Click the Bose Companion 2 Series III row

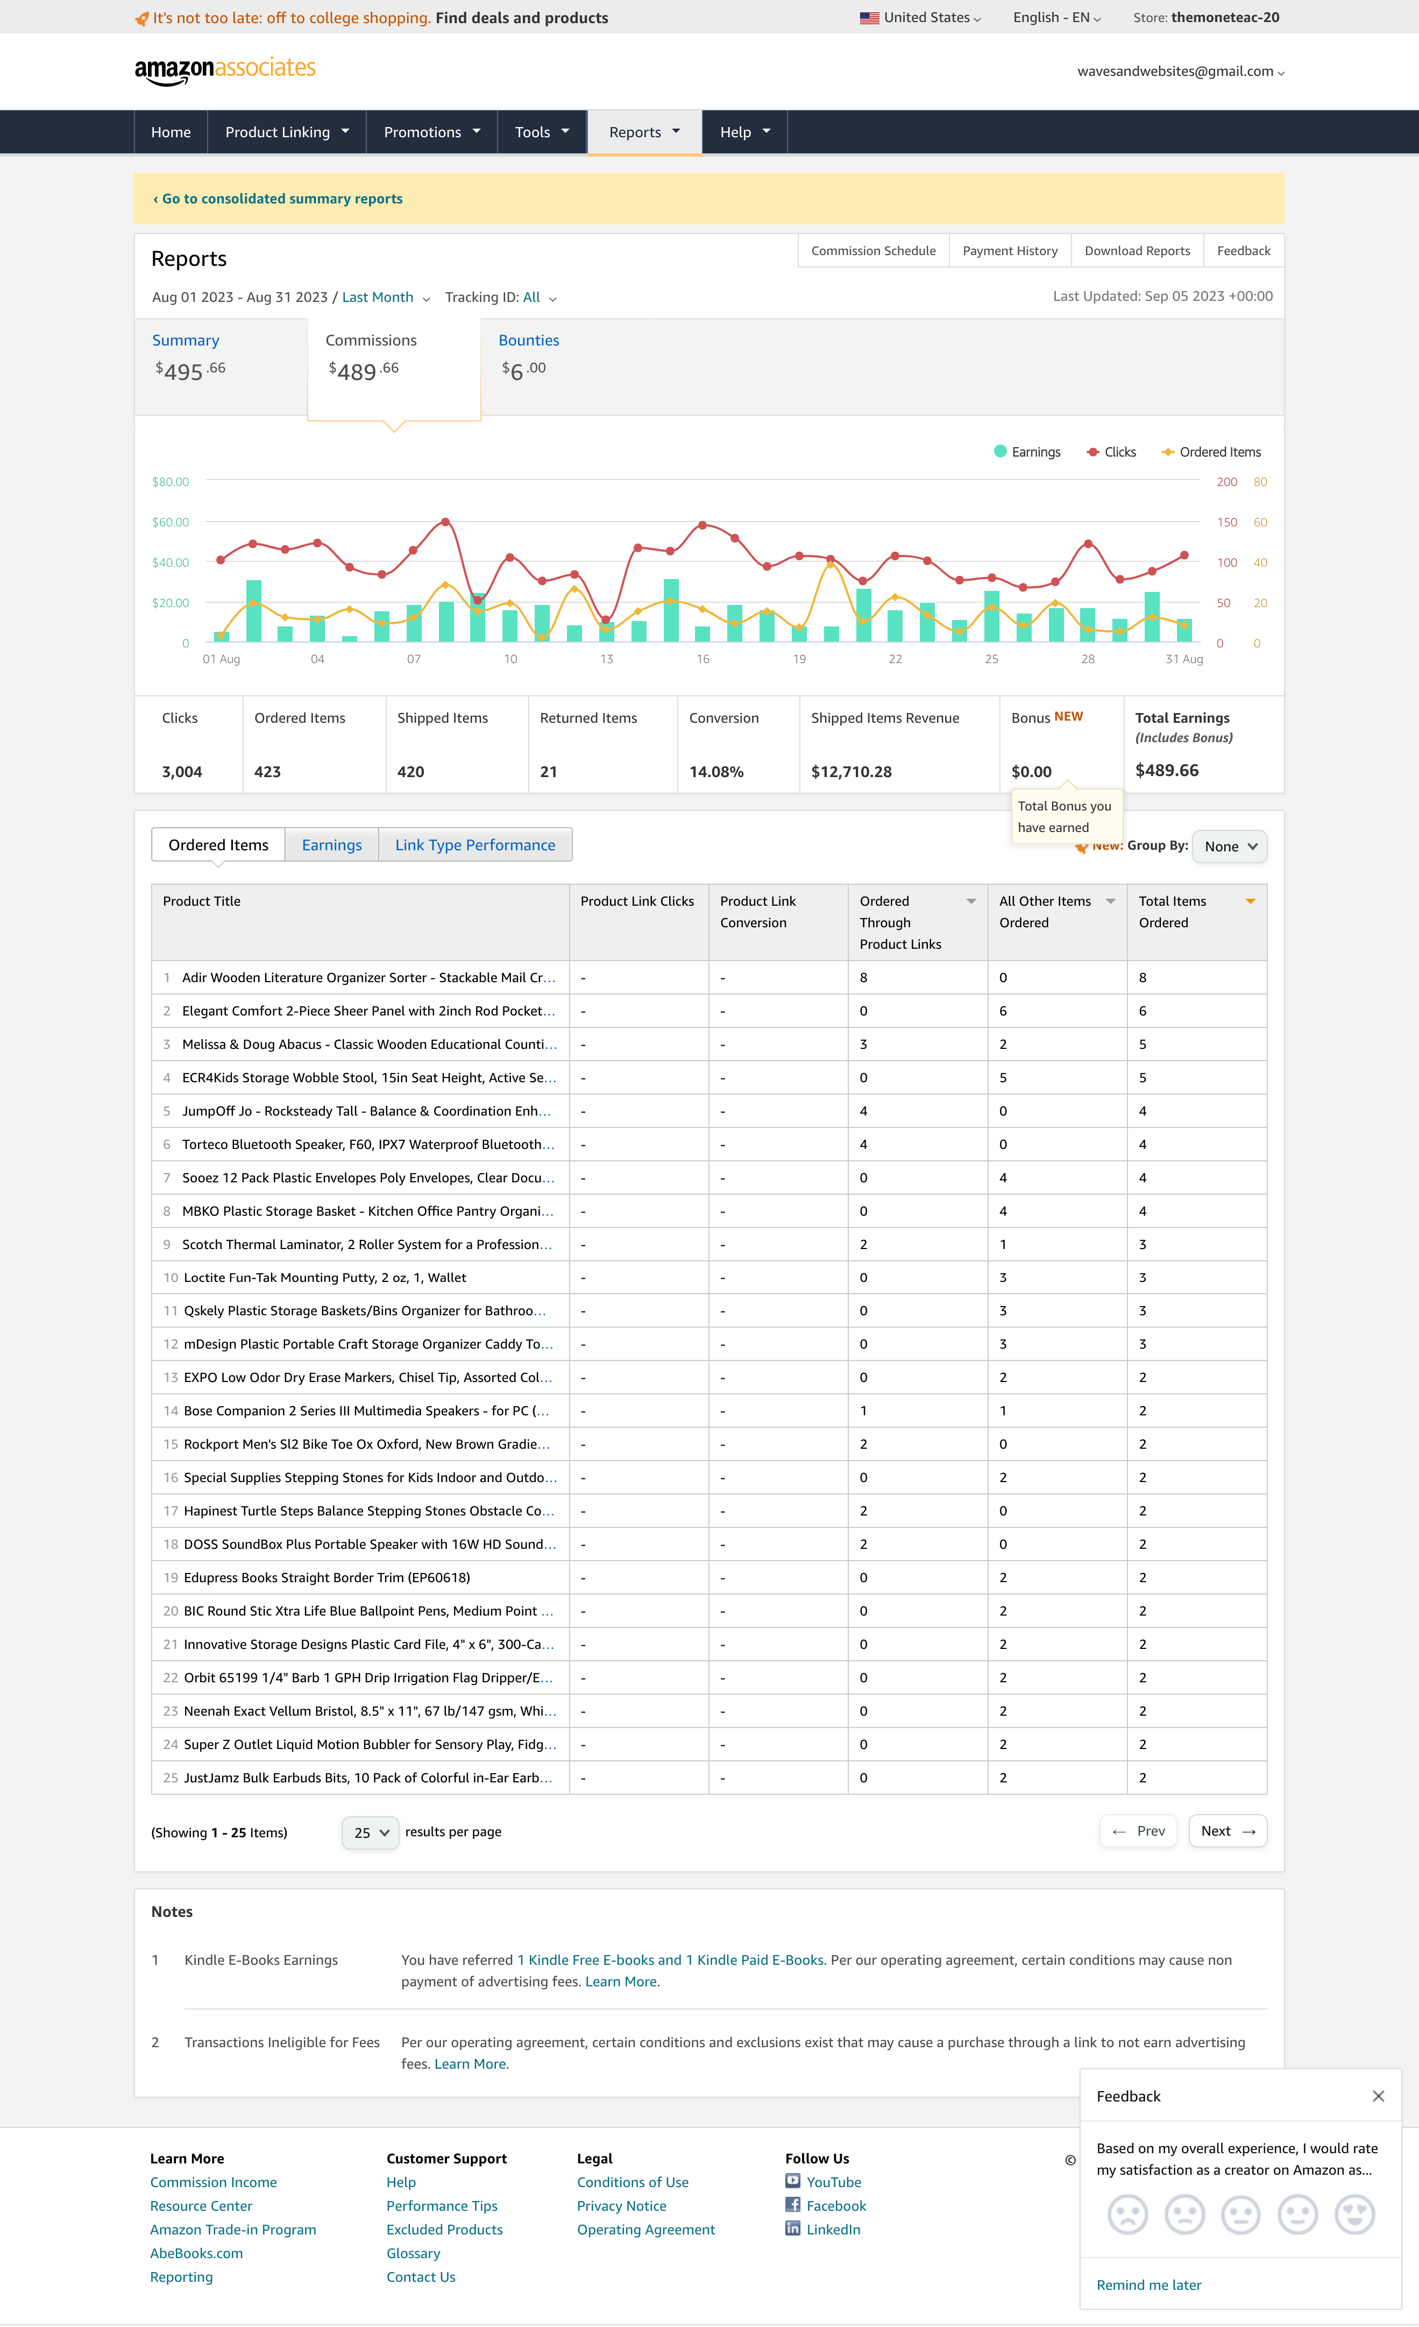[709, 1410]
